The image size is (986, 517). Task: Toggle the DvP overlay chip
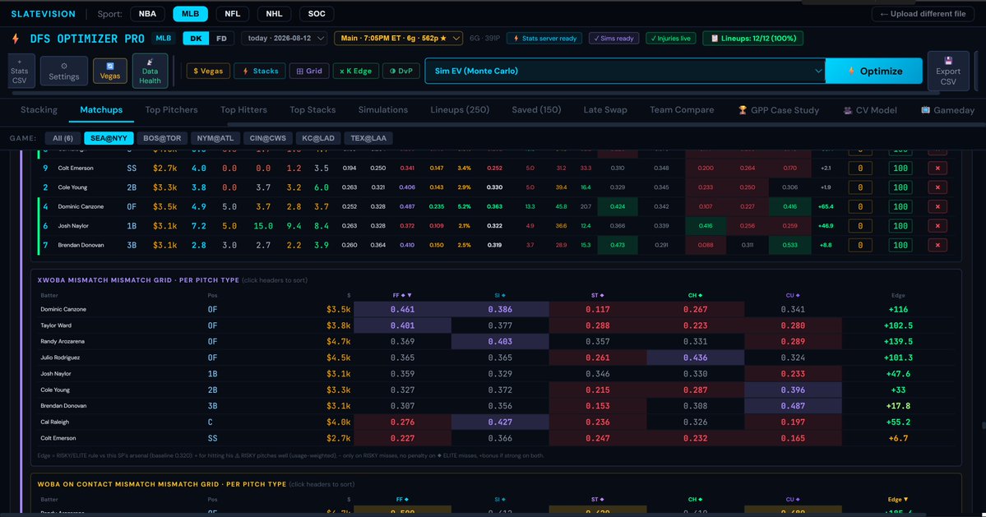tap(401, 71)
